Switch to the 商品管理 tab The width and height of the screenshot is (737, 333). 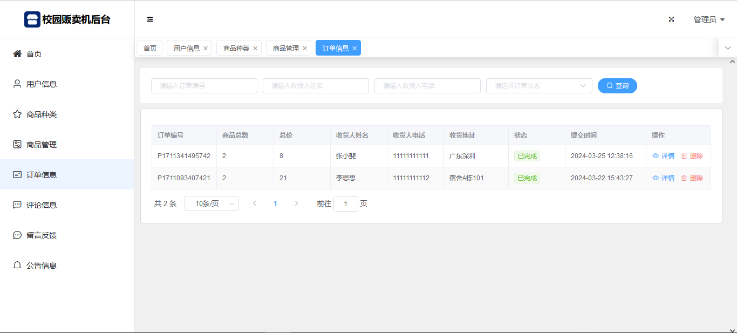point(285,48)
